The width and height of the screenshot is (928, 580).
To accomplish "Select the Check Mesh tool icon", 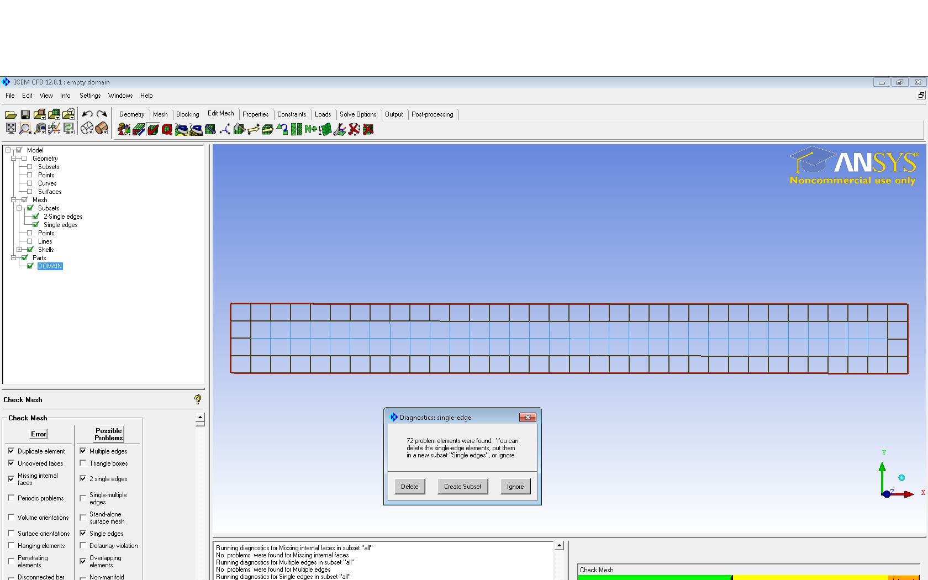I will [x=153, y=130].
